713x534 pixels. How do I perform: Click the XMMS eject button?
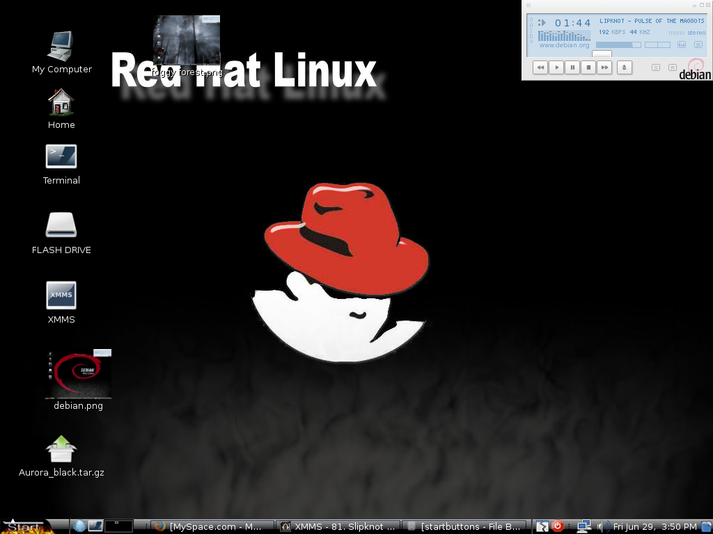click(x=625, y=67)
